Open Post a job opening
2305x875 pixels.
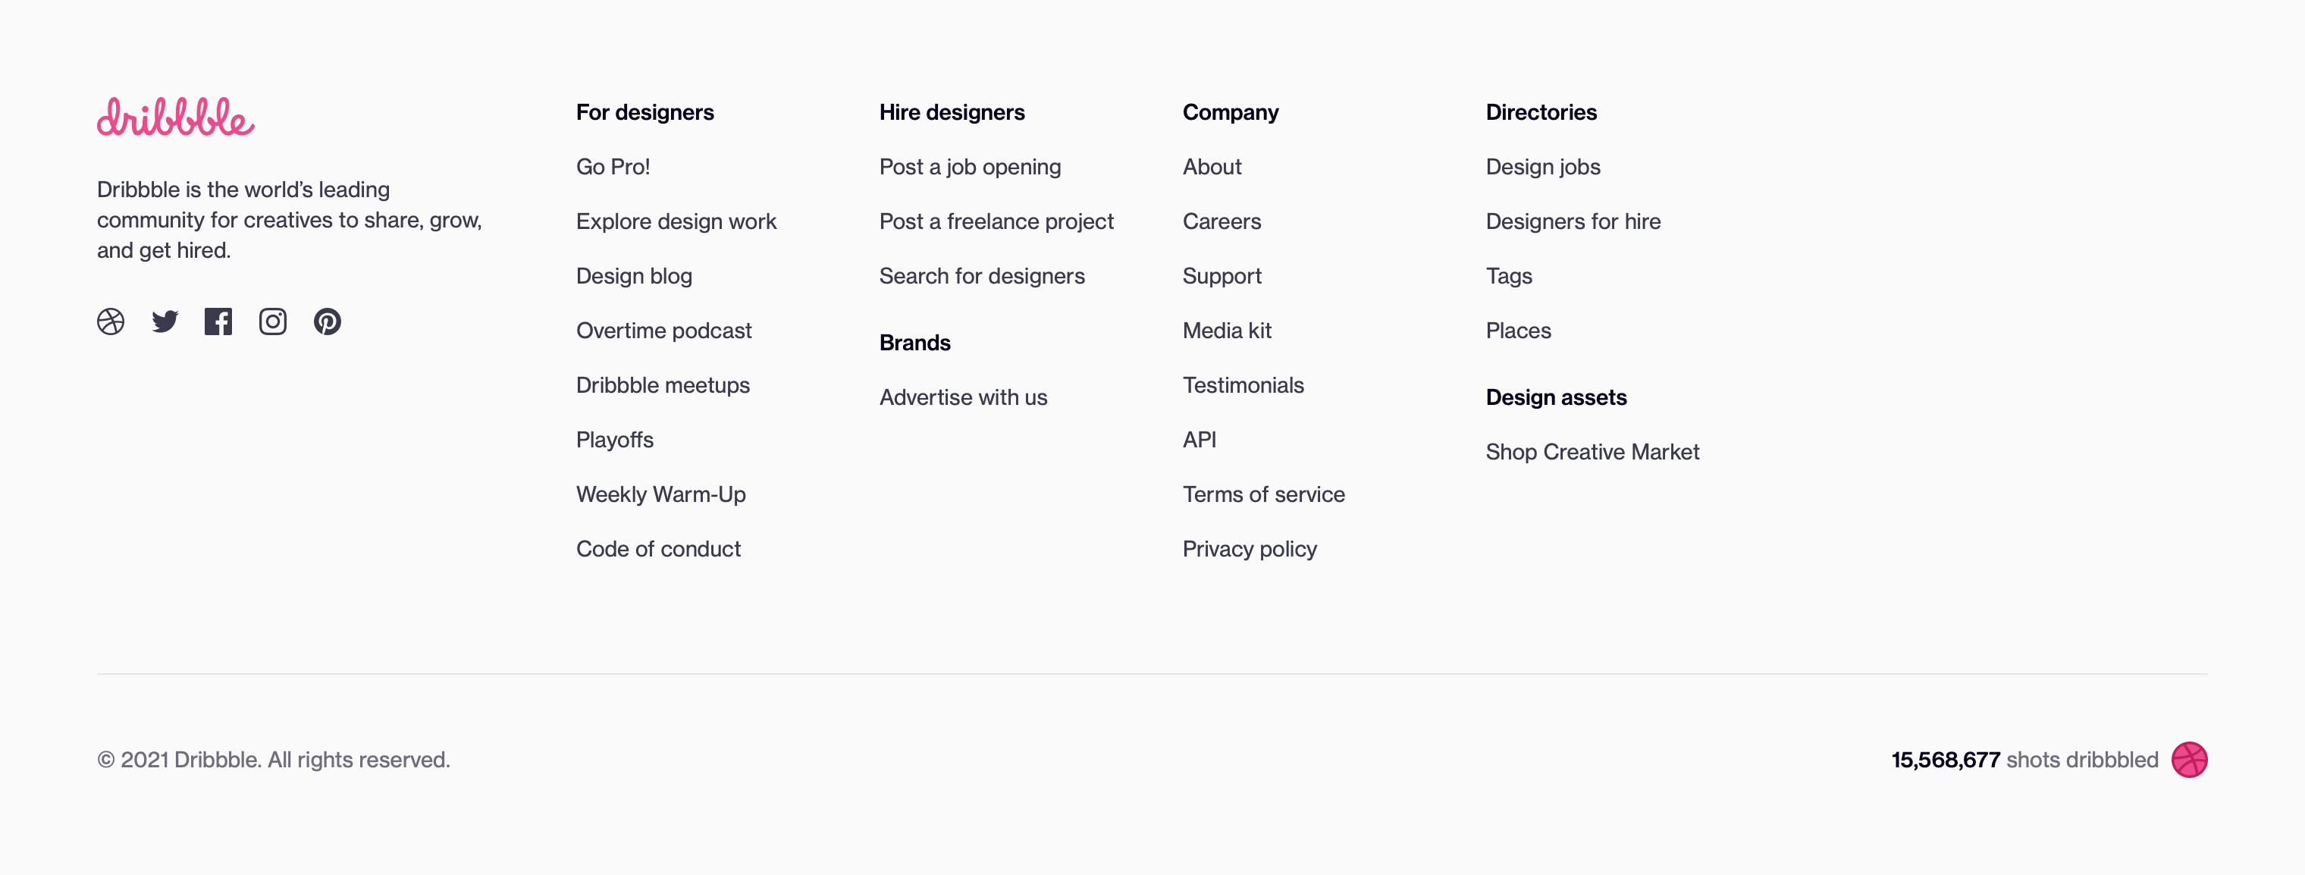pyautogui.click(x=970, y=166)
